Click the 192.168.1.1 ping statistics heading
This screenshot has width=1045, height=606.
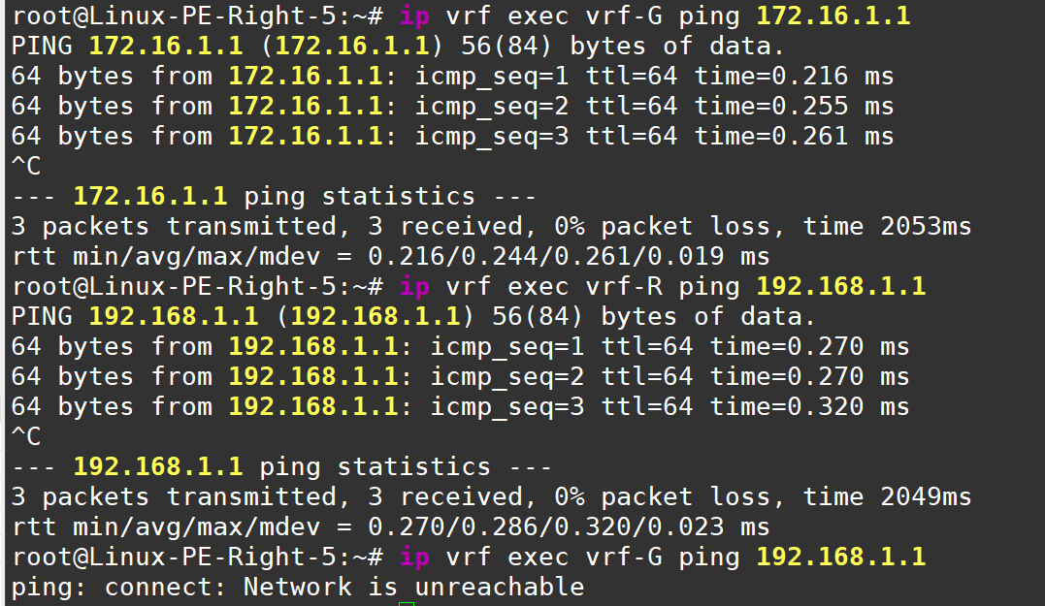pos(281,467)
